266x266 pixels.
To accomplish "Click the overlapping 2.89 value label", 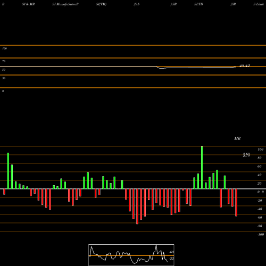I will pyautogui.click(x=246, y=155).
